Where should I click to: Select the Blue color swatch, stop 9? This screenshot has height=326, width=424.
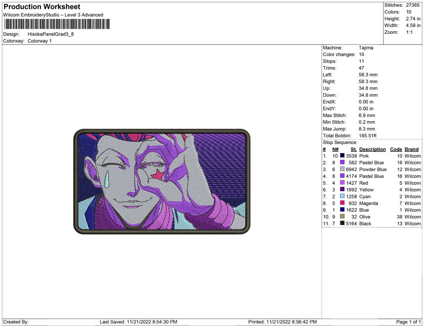click(342, 210)
